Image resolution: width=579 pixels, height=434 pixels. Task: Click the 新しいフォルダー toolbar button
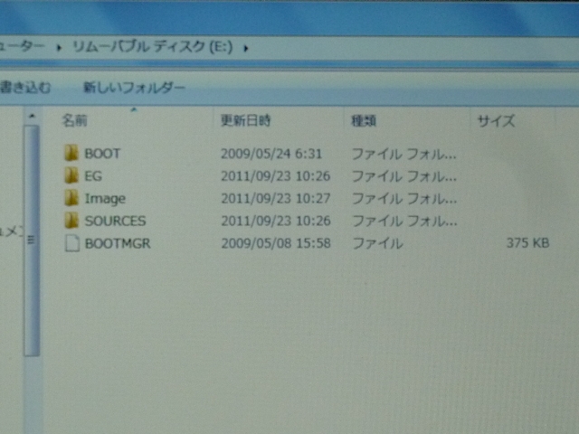[x=134, y=88]
